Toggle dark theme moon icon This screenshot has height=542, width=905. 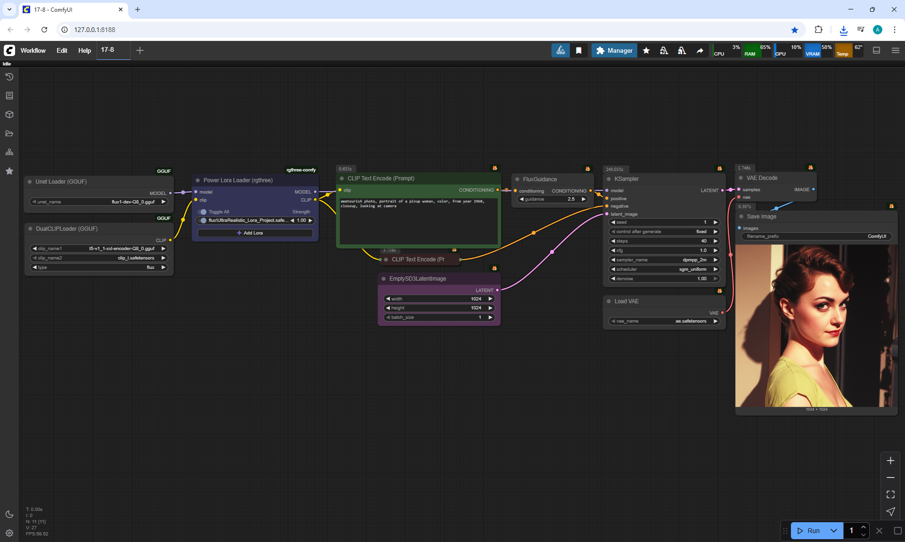coord(9,514)
